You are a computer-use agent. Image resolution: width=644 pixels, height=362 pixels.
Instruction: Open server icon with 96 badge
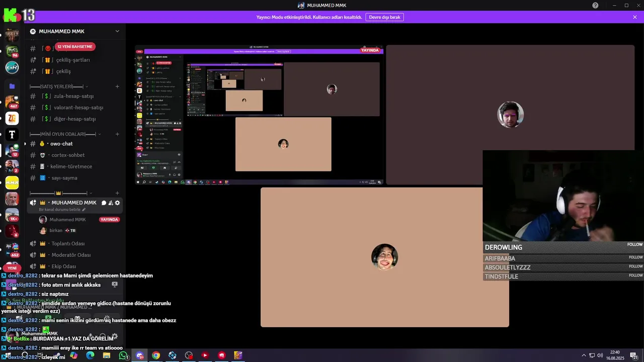coord(12,51)
